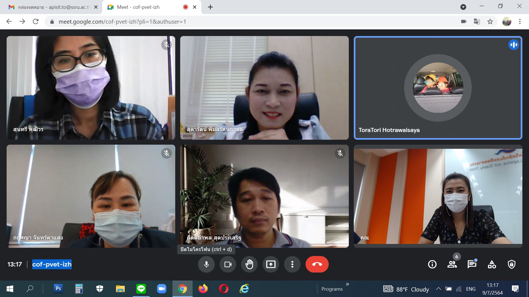Mute the microphone in Meet controls
Screen dimensions: 529x297
[x=206, y=264]
